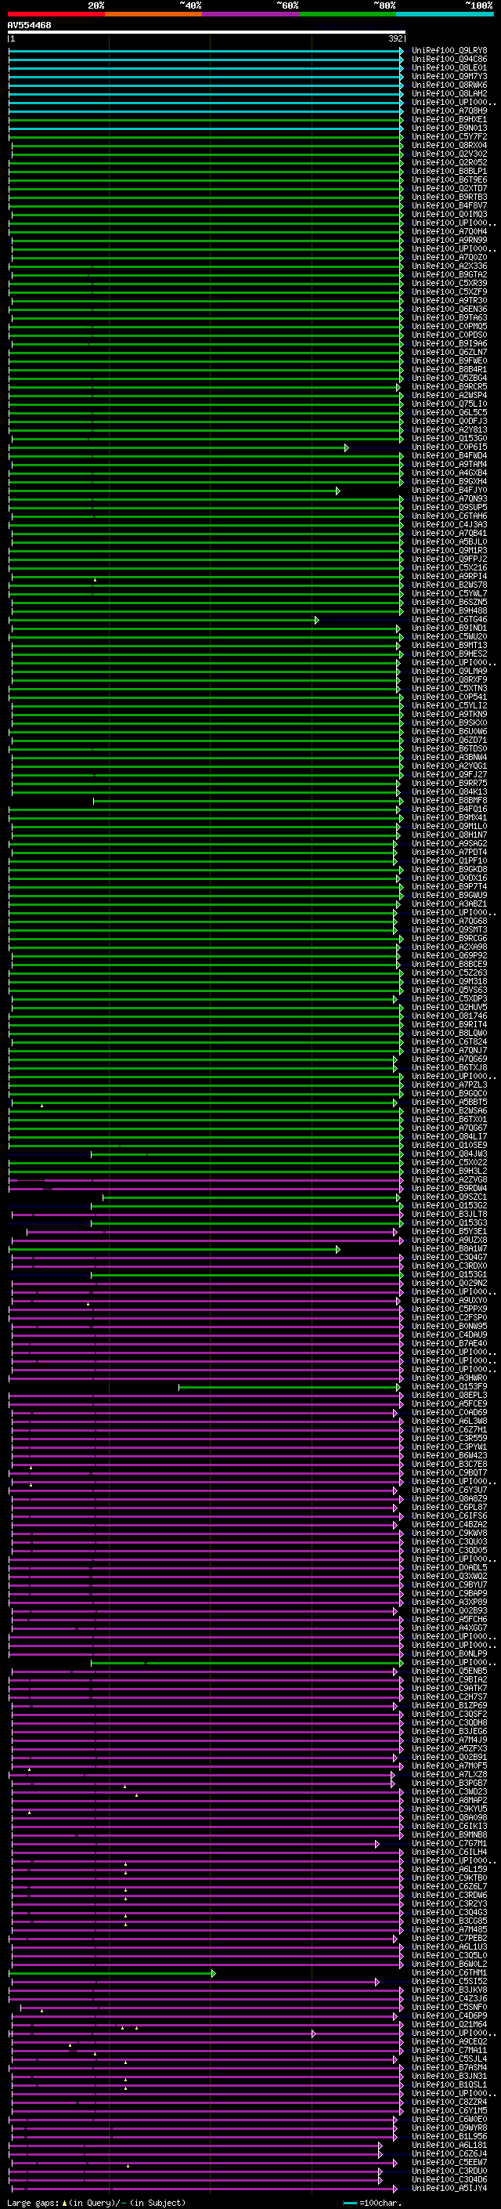Click hit label UniRef100_Q8RX04

[449, 145]
